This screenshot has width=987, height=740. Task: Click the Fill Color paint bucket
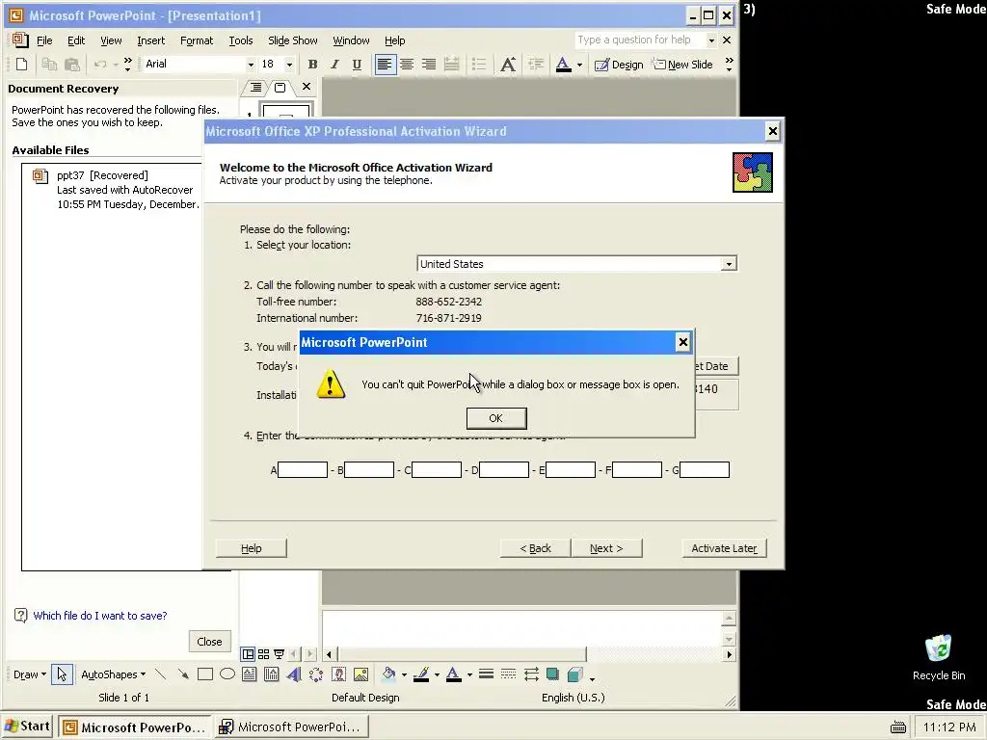point(389,674)
